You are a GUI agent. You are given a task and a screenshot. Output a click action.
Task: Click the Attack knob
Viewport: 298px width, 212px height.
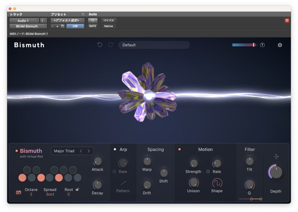pos(98,161)
